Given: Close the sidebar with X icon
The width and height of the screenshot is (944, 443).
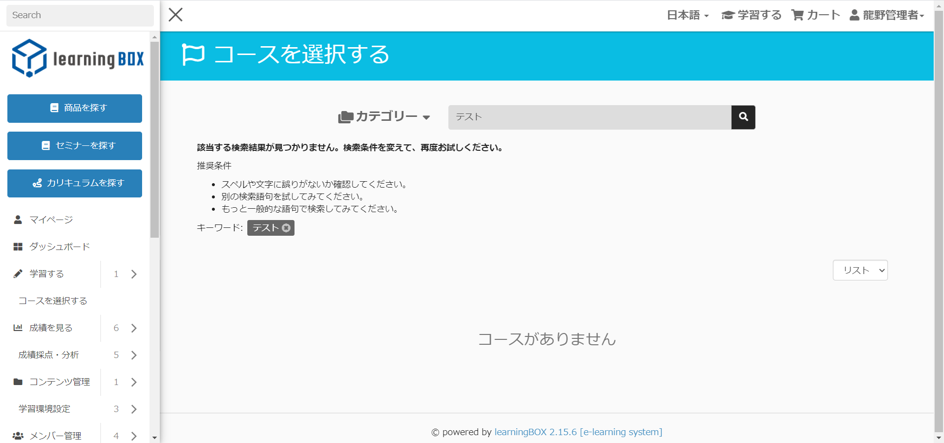Looking at the screenshot, I should tap(176, 15).
